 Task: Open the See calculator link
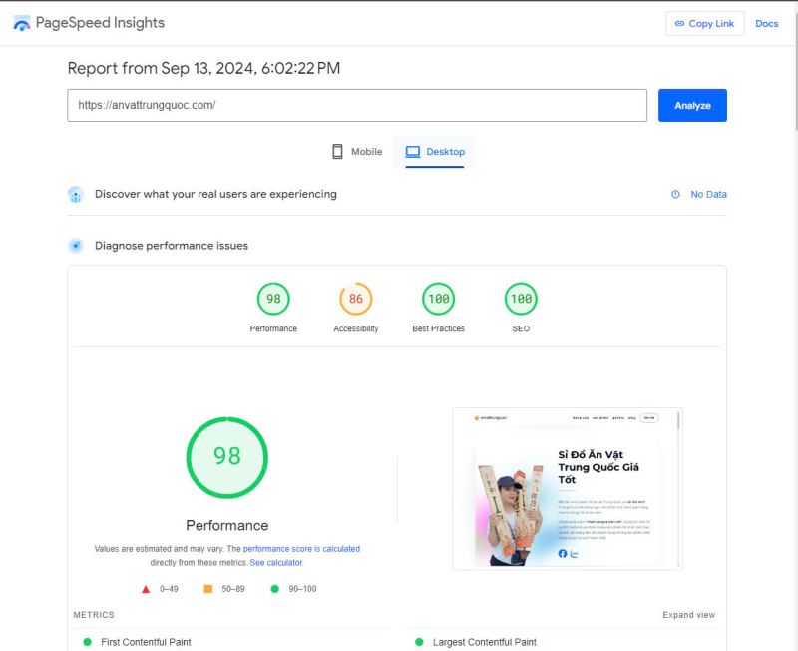pyautogui.click(x=276, y=563)
